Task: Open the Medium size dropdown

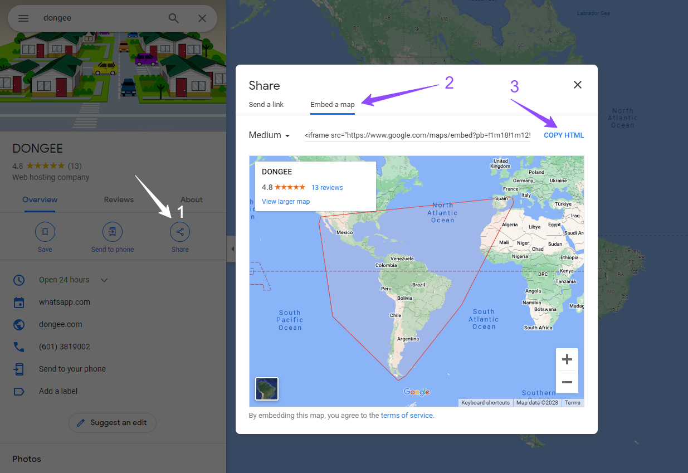Action: pyautogui.click(x=270, y=135)
